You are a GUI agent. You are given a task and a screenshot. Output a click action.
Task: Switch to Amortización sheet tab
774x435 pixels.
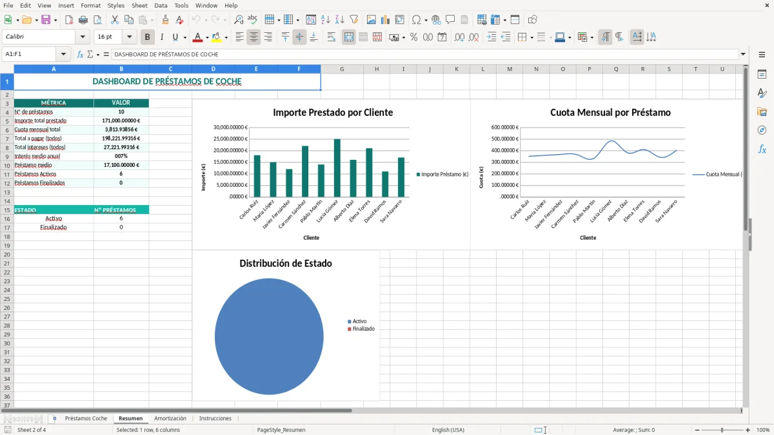pyautogui.click(x=170, y=418)
